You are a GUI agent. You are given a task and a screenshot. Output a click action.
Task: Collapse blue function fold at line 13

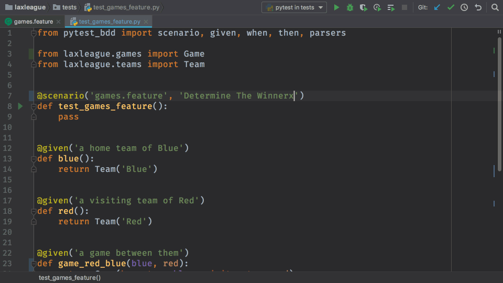click(34, 159)
